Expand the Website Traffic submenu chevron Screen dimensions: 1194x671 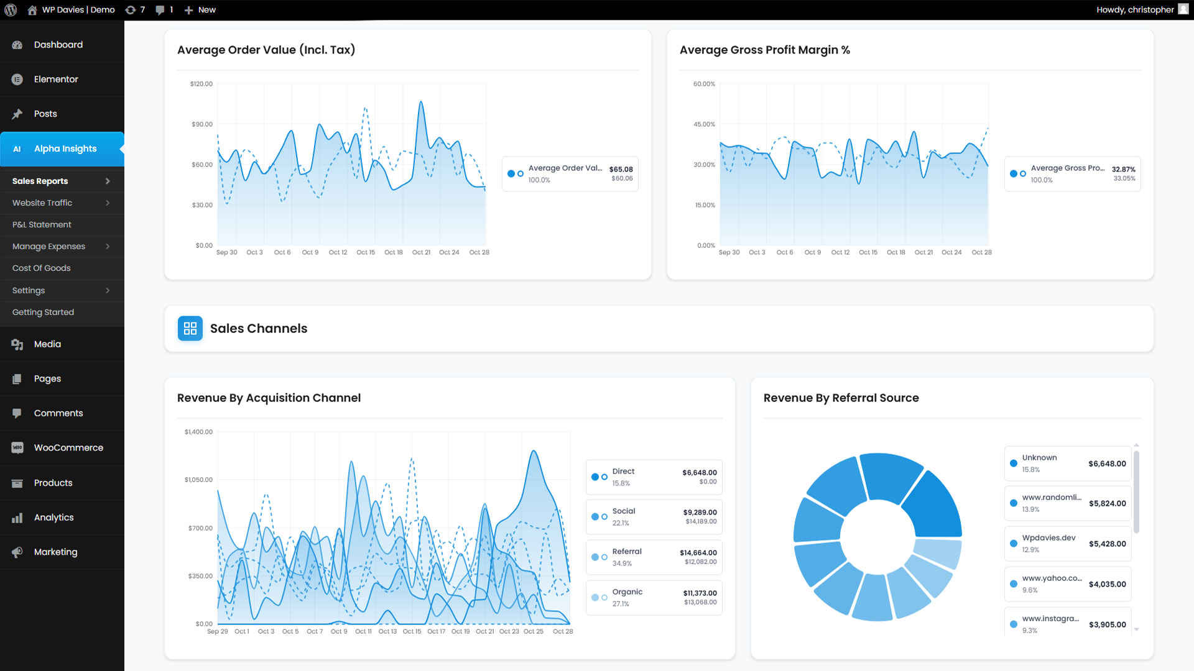click(x=108, y=203)
